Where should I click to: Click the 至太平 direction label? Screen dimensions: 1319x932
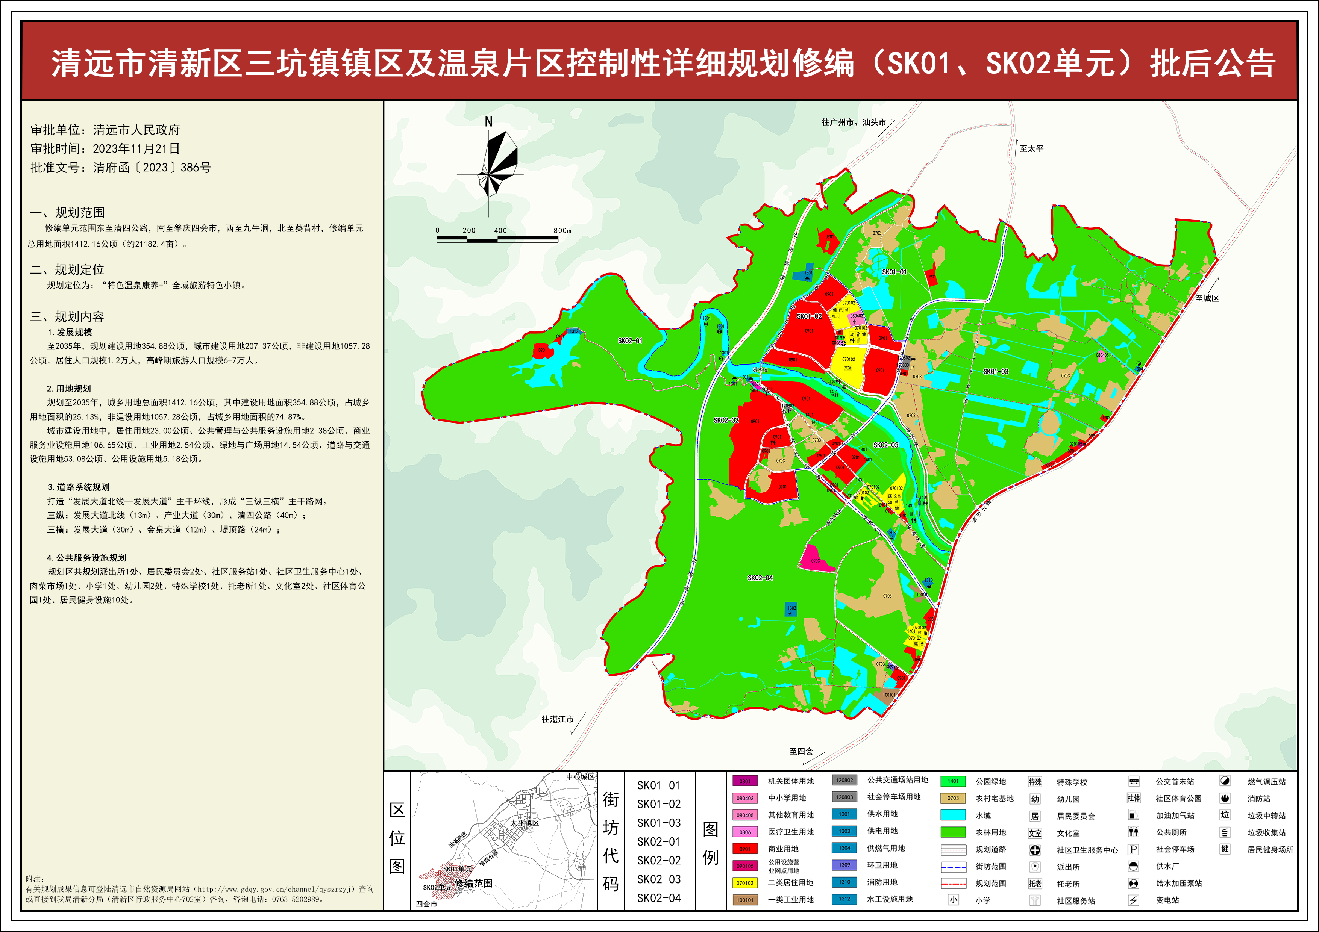1032,149
